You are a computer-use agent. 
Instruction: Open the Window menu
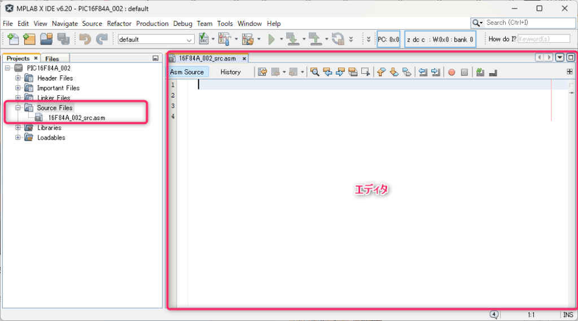[249, 24]
